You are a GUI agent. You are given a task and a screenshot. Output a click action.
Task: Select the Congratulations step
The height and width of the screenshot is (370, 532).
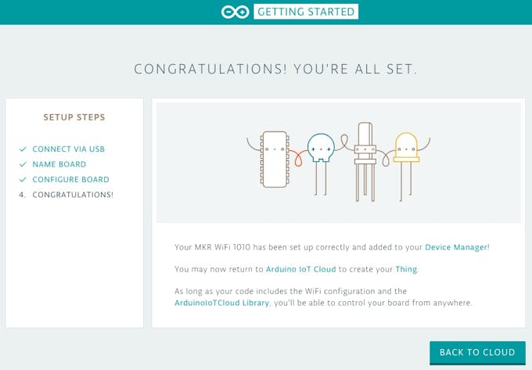pos(73,195)
